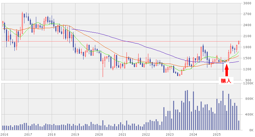Click the 900 price axis label
The image size is (255, 137).
click(248, 80)
